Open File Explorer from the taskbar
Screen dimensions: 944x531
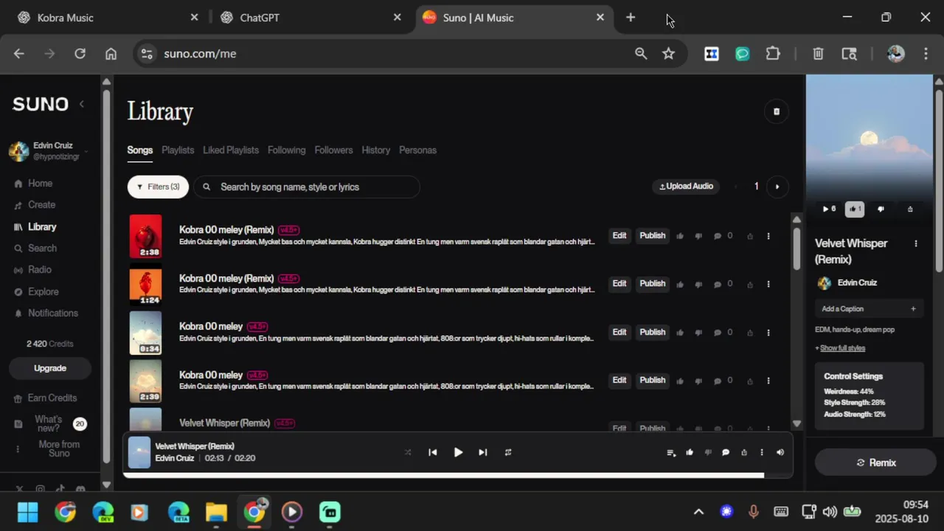(x=216, y=512)
